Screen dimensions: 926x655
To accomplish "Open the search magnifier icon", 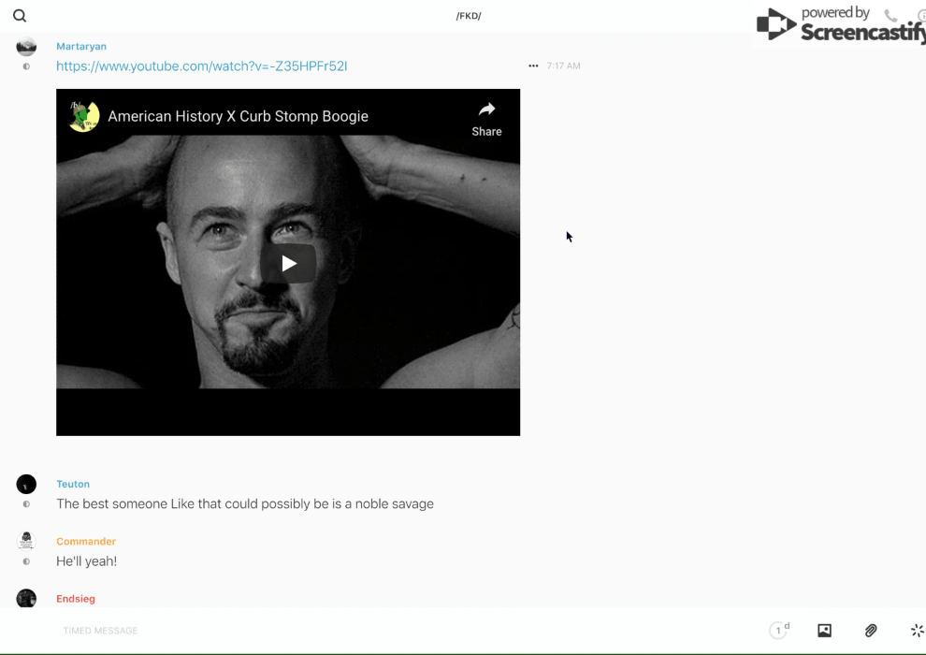I will [20, 16].
